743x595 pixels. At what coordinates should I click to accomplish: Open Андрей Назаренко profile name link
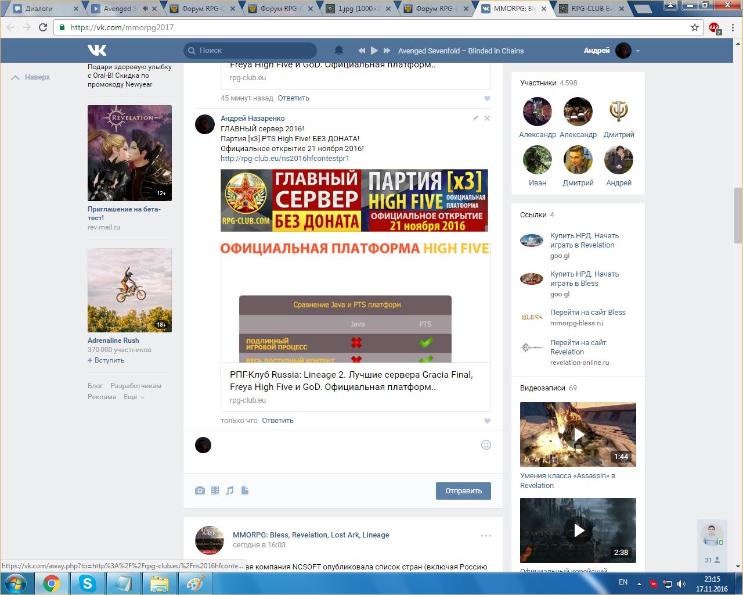point(253,118)
